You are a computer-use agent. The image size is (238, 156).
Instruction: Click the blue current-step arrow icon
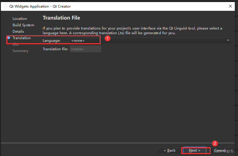pyautogui.click(x=9, y=38)
